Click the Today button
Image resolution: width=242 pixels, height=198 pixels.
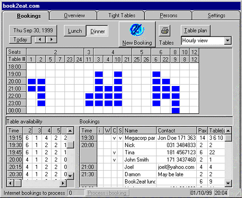(x=20, y=39)
